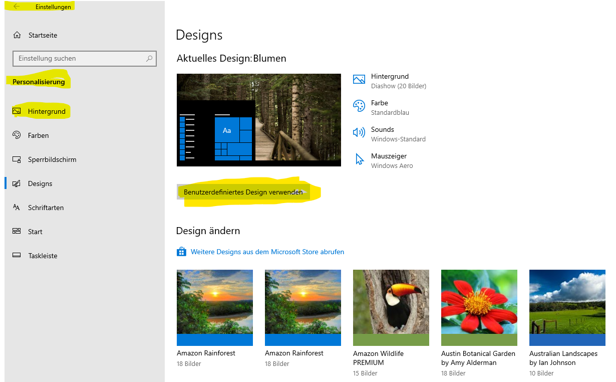Viewport: 616px width, 382px height.
Task: Click the Benutzerdefiniertes Design verwenden button
Action: click(x=243, y=192)
